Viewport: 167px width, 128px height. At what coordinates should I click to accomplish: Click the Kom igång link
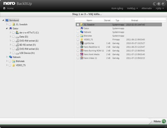[117, 8]
